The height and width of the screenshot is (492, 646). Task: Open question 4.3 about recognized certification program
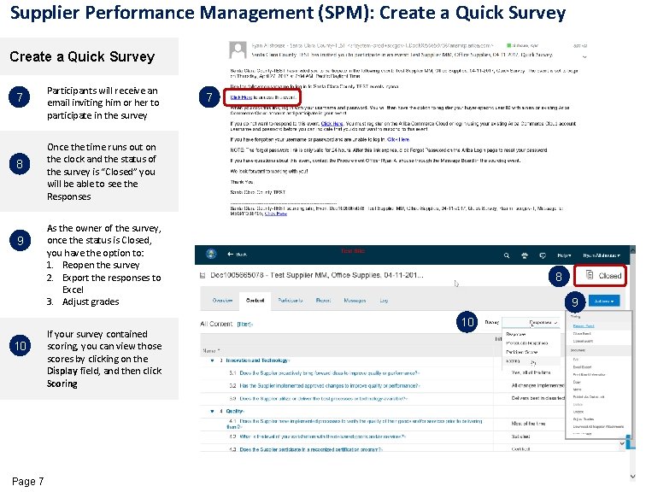(x=311, y=449)
